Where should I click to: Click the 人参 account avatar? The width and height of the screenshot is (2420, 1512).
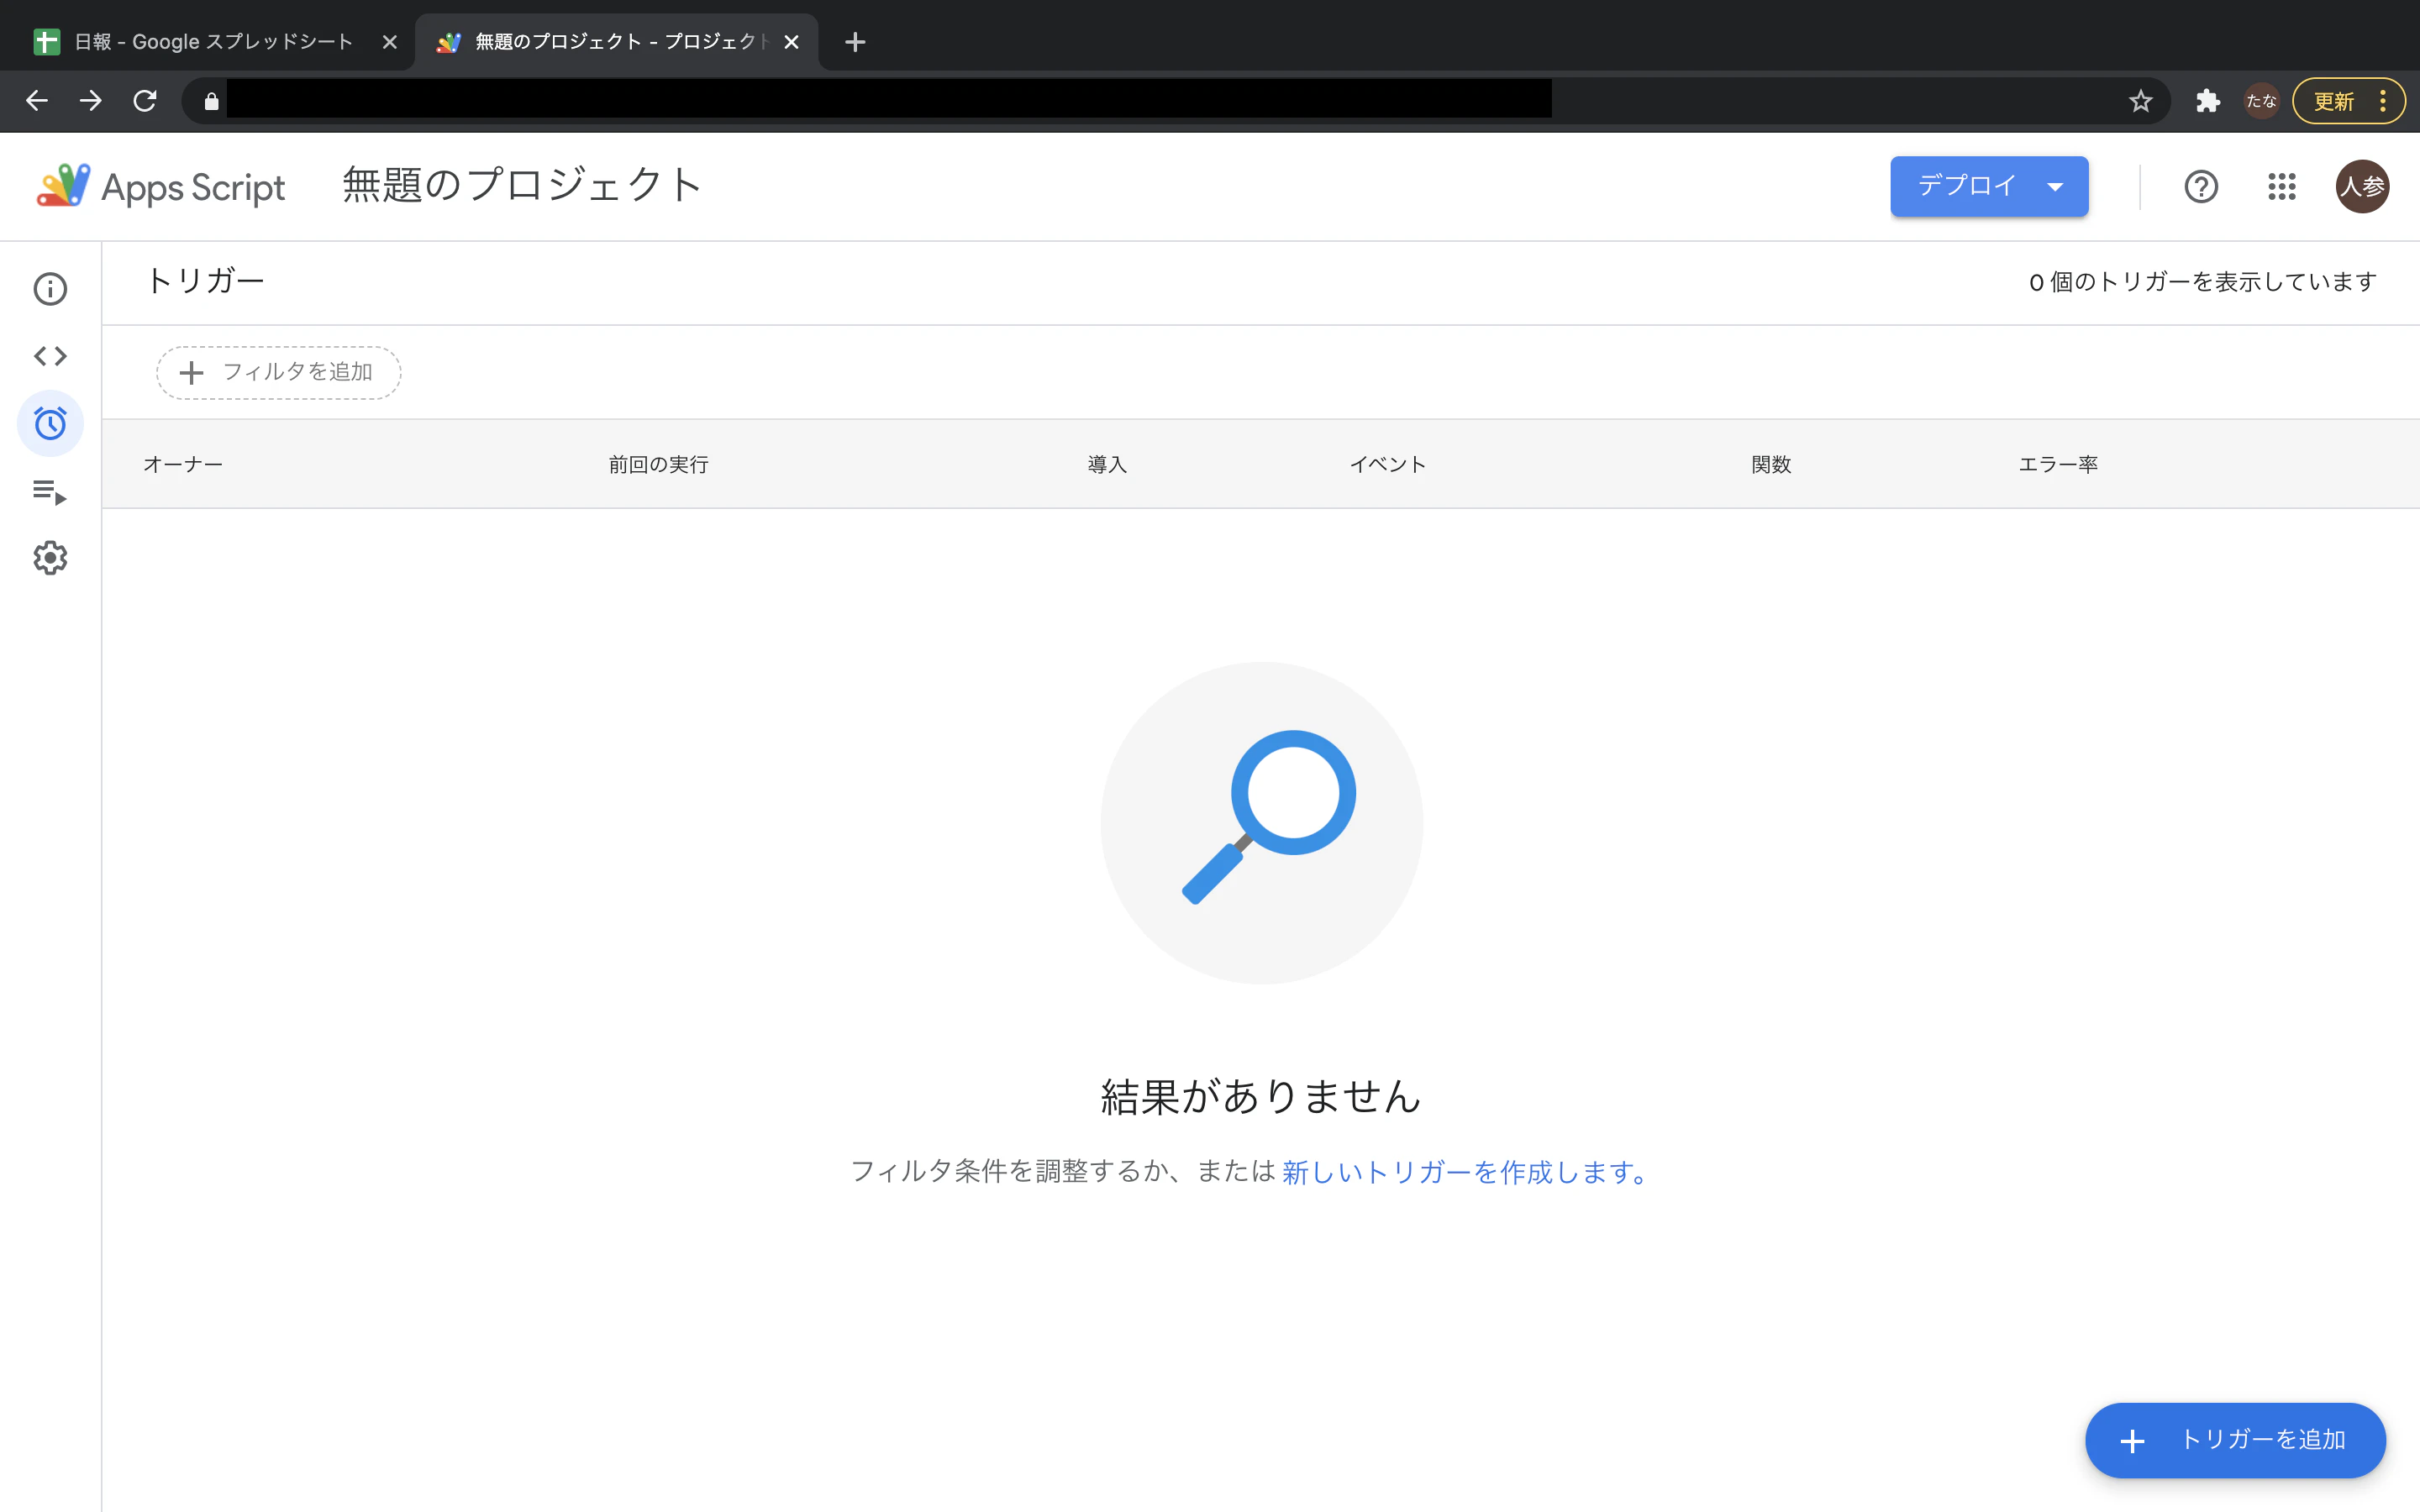pos(2363,186)
